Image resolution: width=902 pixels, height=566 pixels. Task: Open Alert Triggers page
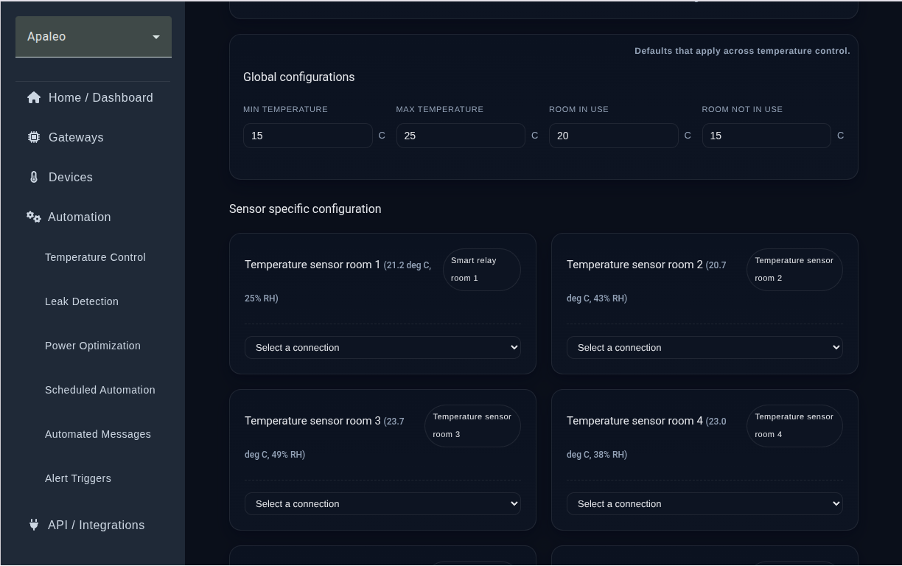78,478
